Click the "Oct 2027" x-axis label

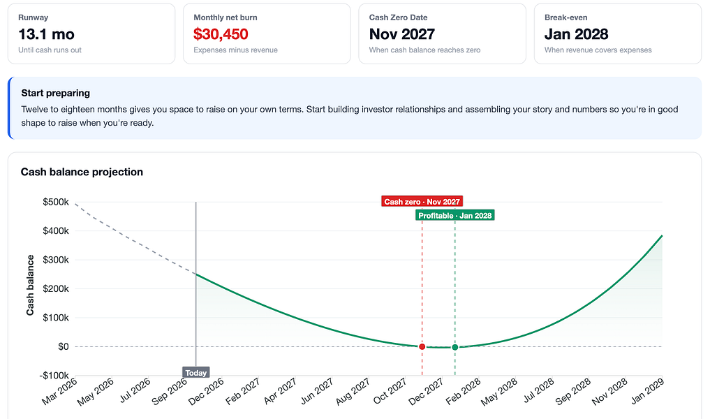[390, 391]
